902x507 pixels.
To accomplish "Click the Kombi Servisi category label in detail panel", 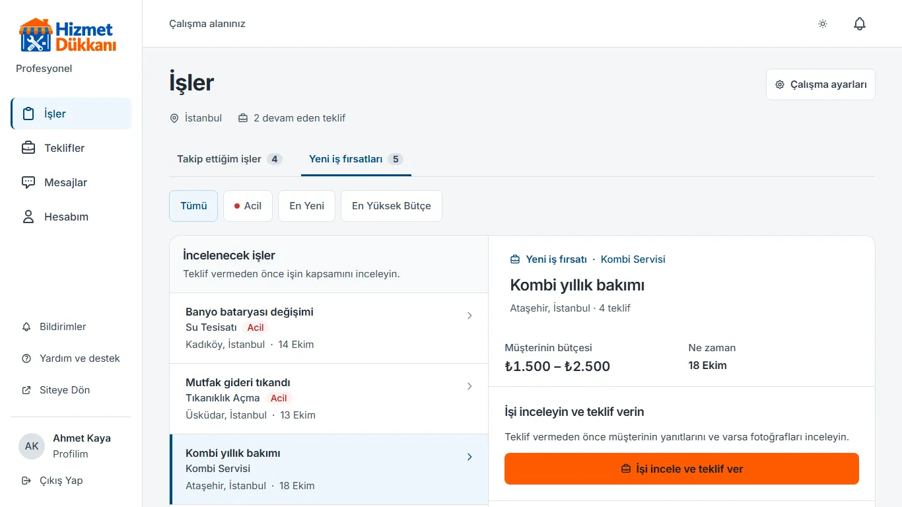I will click(633, 259).
